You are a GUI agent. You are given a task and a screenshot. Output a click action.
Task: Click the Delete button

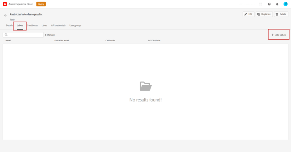pos(281,14)
